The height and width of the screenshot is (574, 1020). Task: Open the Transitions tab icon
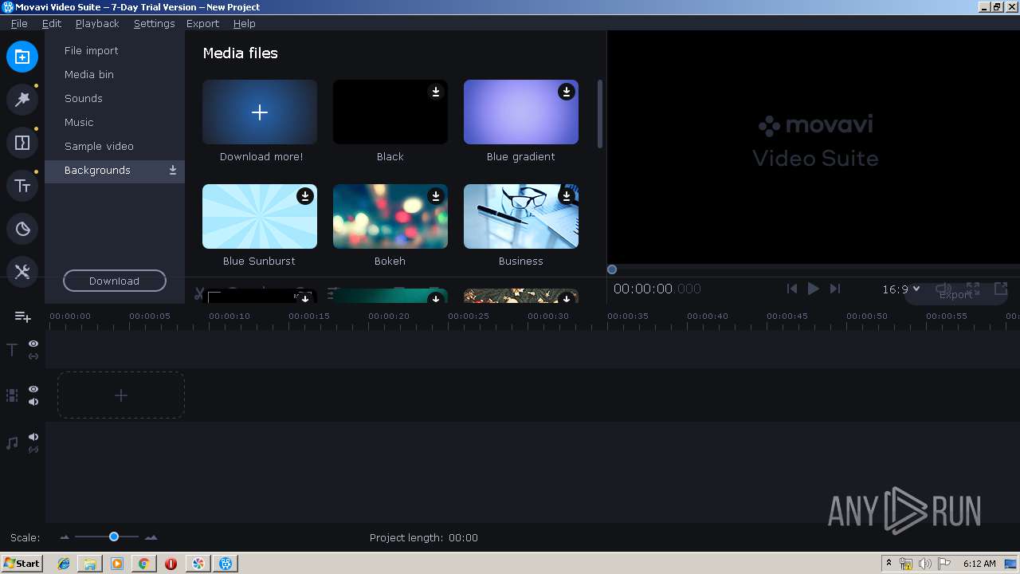[22, 143]
